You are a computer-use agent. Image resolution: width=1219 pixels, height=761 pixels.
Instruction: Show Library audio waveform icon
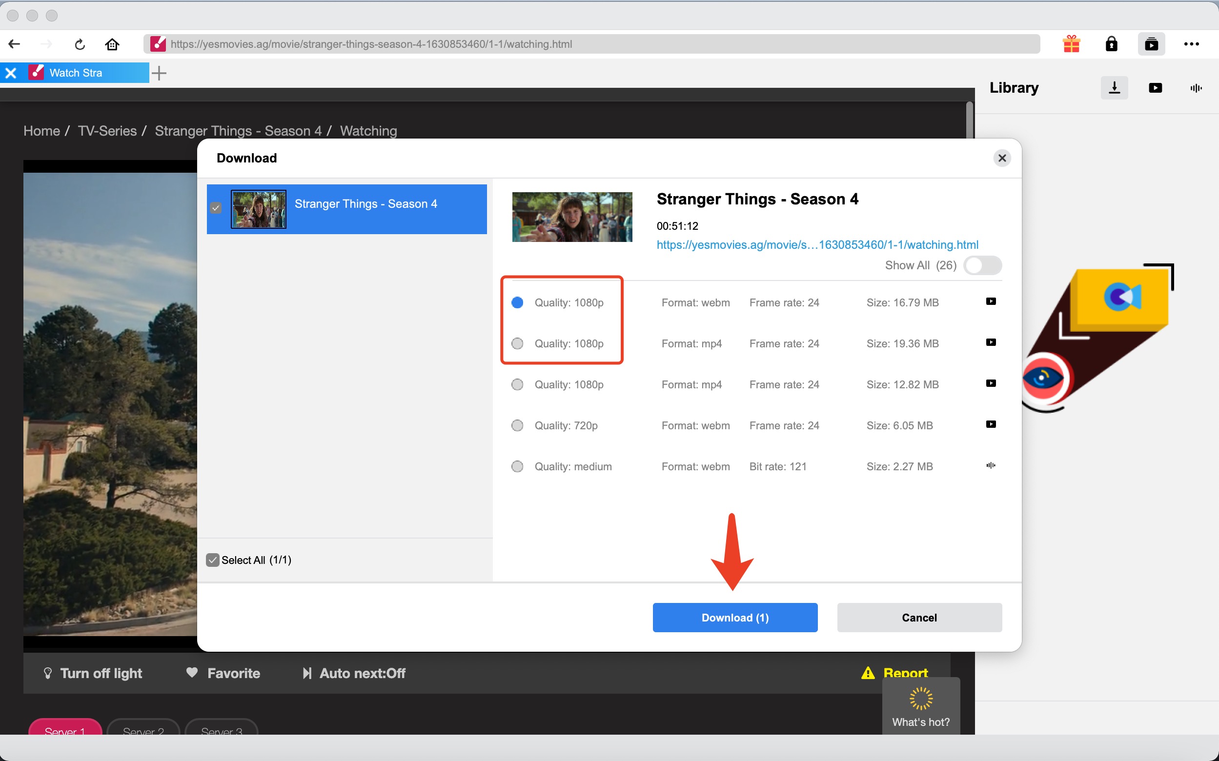(1196, 88)
